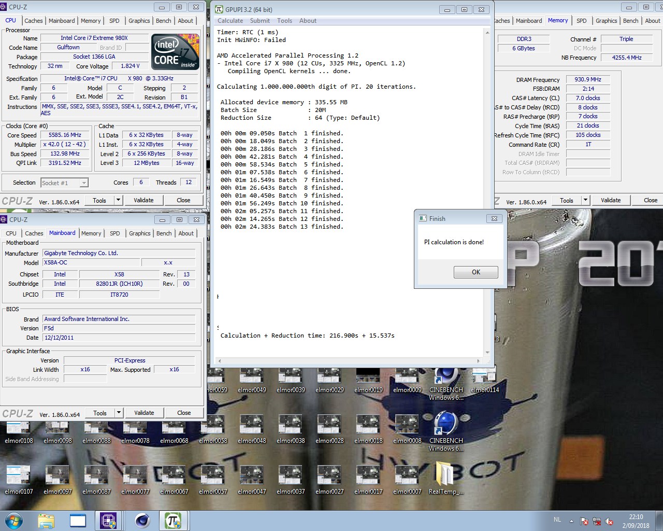Viewport: 663px width, 531px height.
Task: Select Graphics tab in Mainboard CPU-Z window
Action: coord(140,233)
